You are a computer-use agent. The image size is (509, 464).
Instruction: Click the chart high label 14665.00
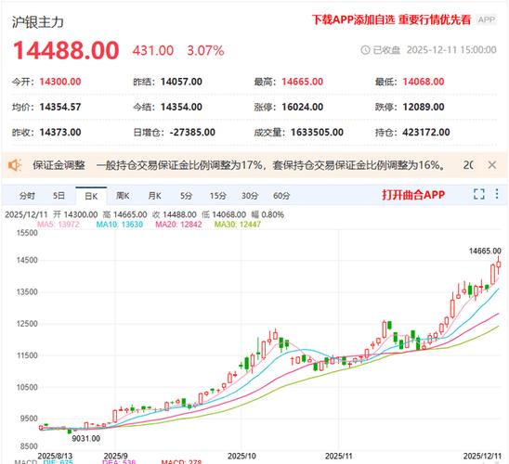click(x=485, y=251)
